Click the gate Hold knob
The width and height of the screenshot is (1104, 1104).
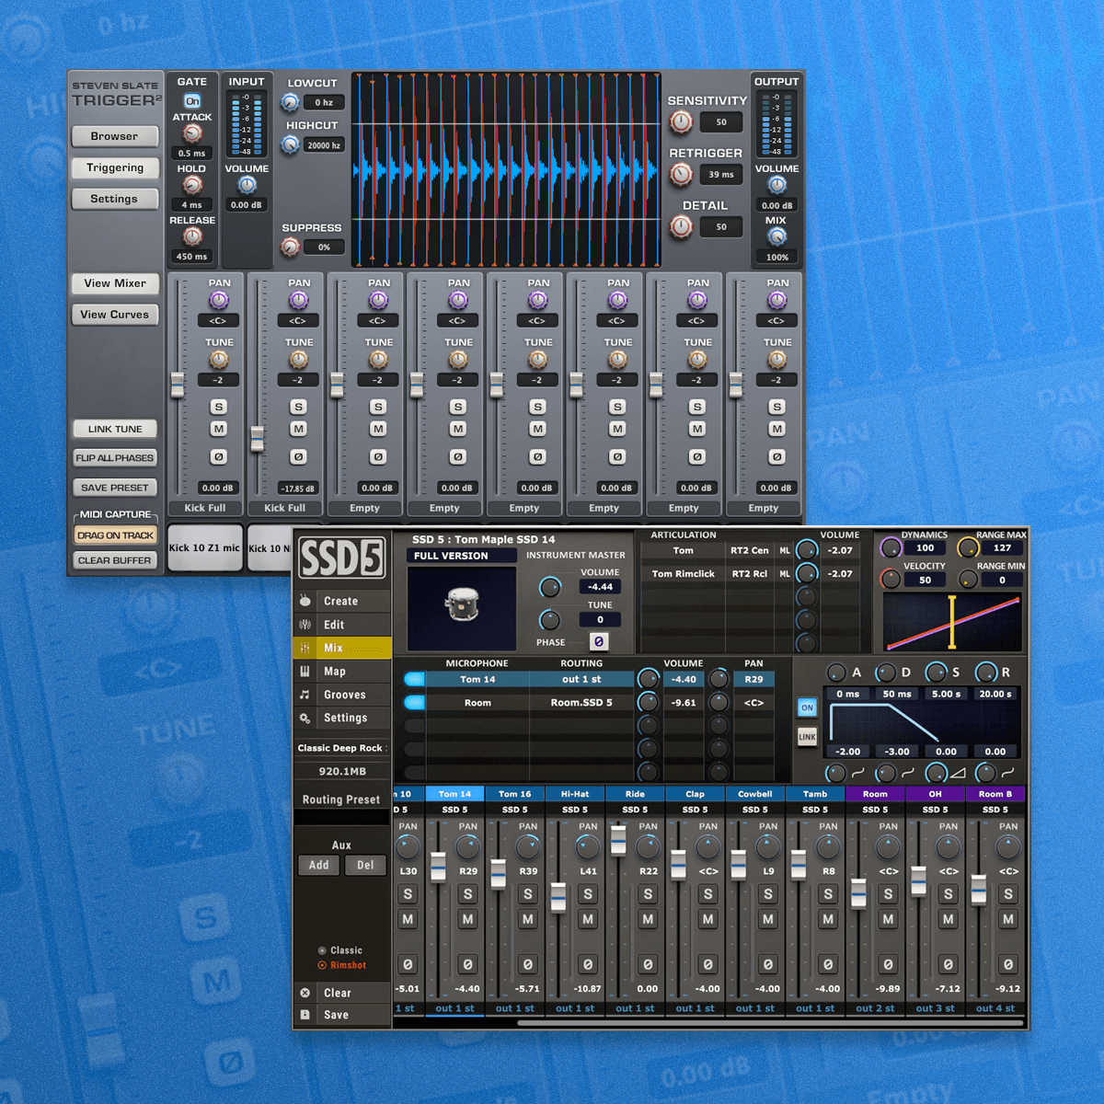(x=192, y=185)
